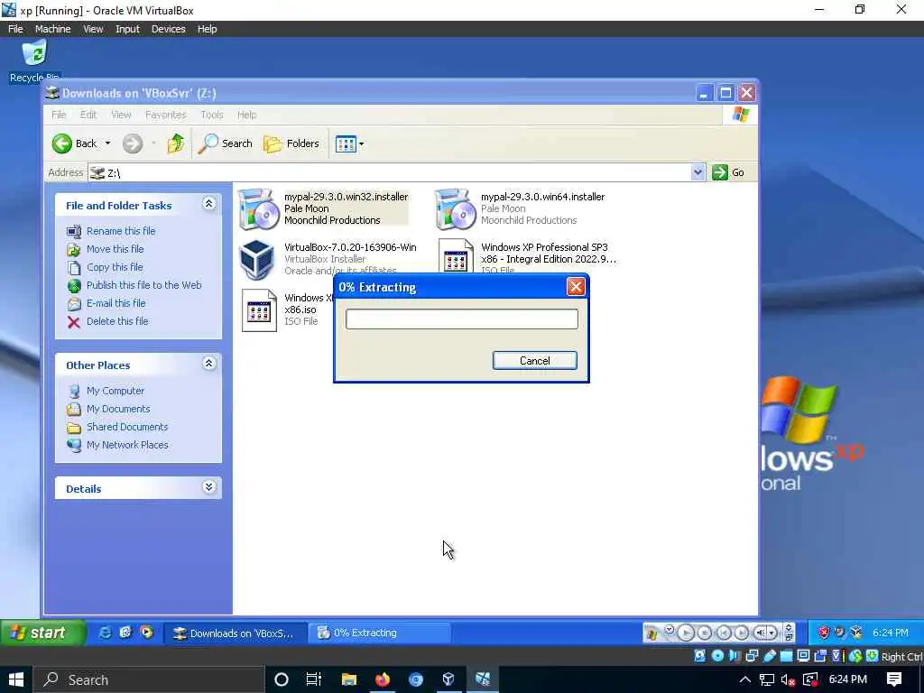Open the Back history dropdown arrow
924x693 pixels.
tap(107, 143)
